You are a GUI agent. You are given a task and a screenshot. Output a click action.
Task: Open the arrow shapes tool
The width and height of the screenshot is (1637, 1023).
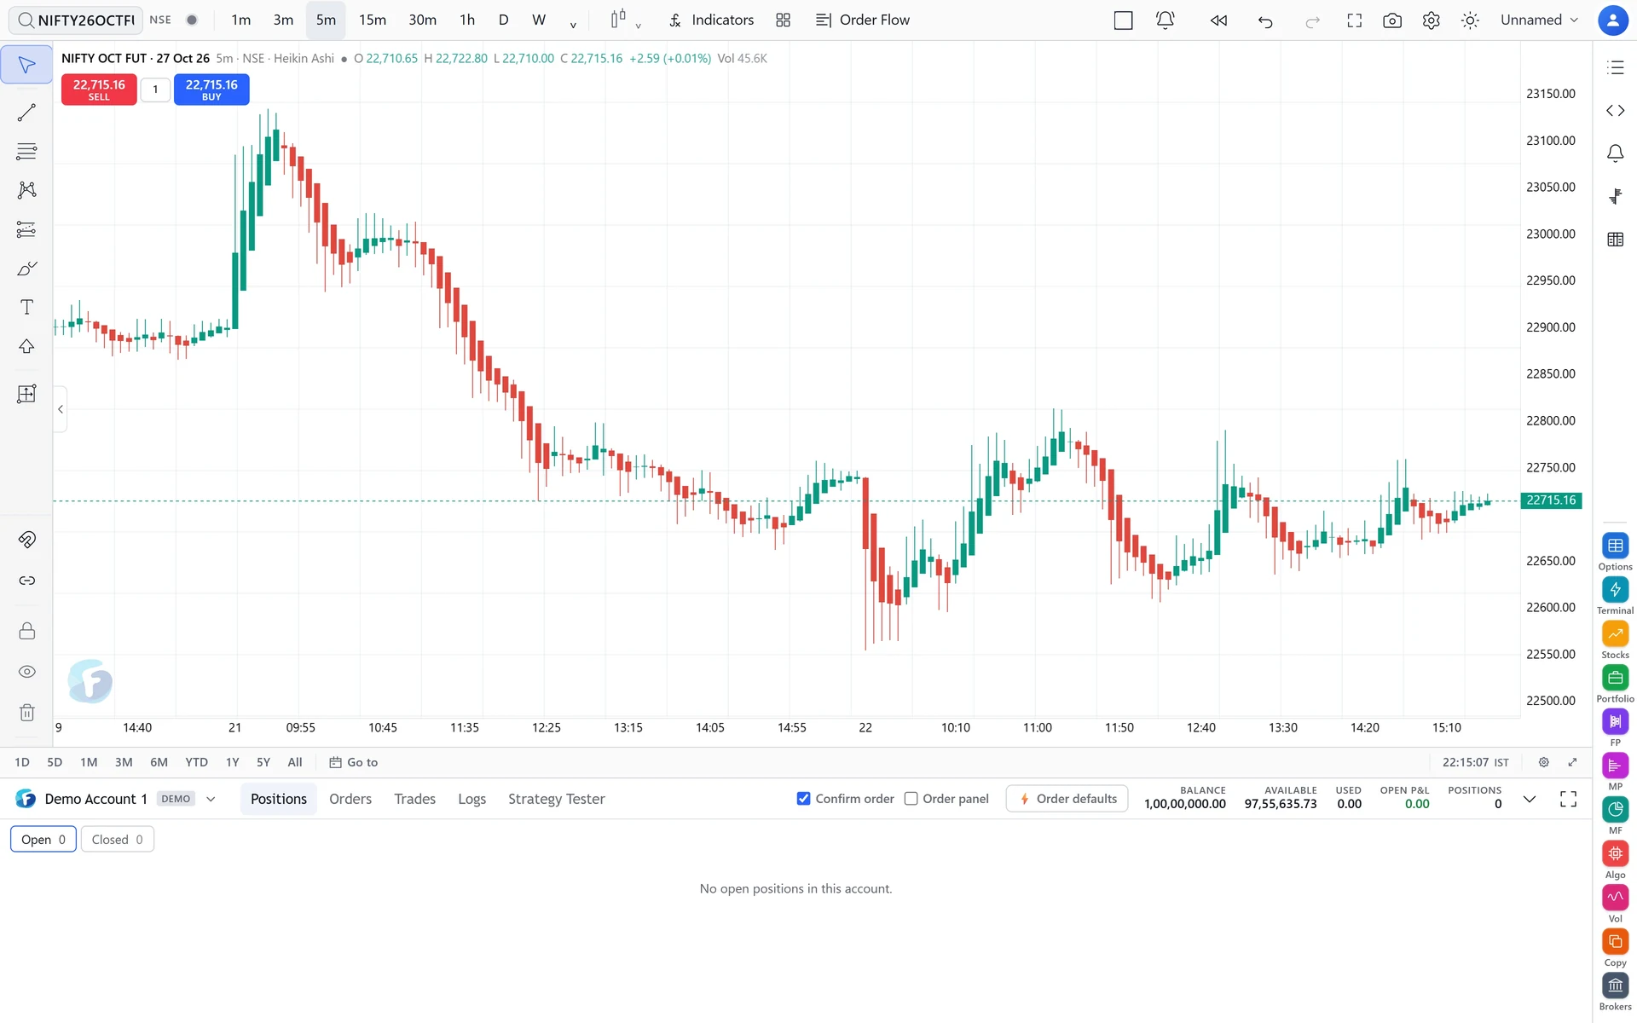[26, 346]
